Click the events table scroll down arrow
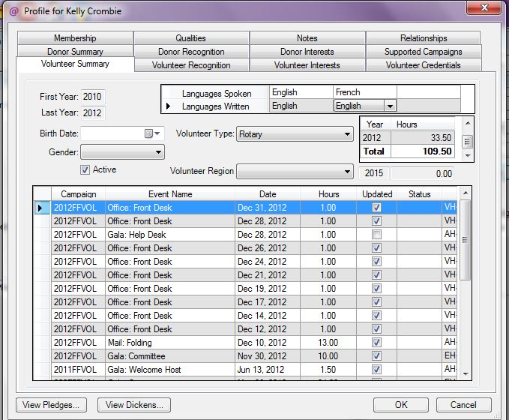The width and height of the screenshot is (509, 420). (x=466, y=373)
